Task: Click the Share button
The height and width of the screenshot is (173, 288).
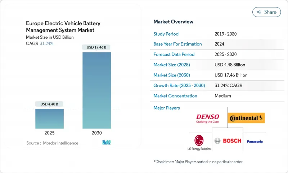Action: click(266, 12)
